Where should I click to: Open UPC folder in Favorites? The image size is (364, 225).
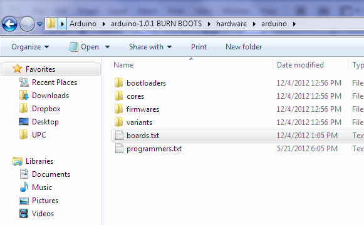pos(39,135)
